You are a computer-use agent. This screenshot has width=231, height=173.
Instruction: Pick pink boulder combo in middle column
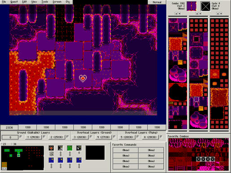coord(199,120)
